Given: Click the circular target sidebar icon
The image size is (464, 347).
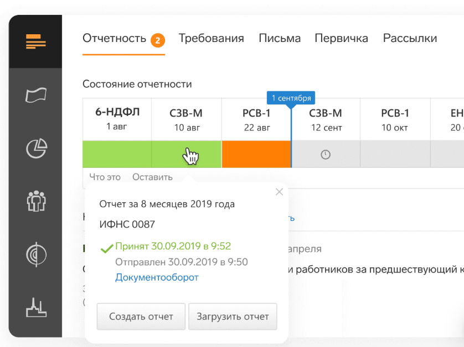Looking at the screenshot, I should pyautogui.click(x=36, y=254).
